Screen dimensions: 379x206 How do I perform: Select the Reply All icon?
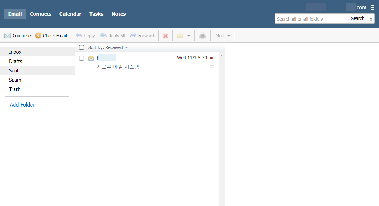(x=103, y=35)
